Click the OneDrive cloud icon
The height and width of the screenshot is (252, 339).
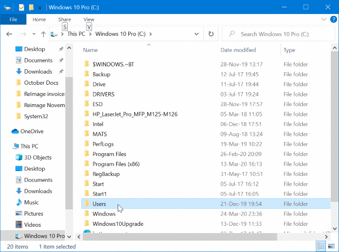[x=15, y=131]
